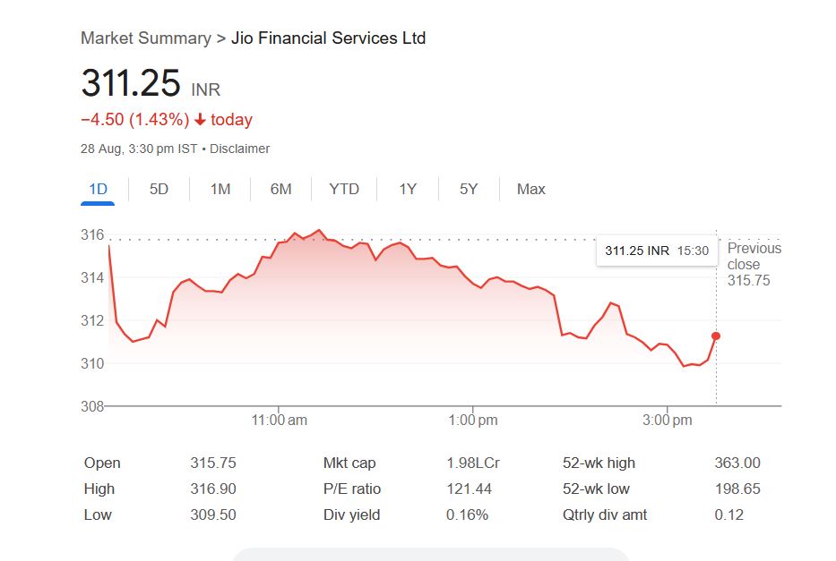The width and height of the screenshot is (836, 561).
Task: Select the YTD chart tab
Action: coord(344,189)
